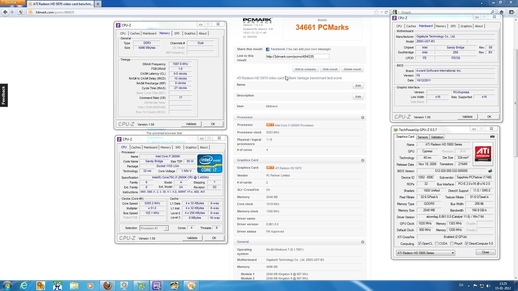
Task: Click the ATI Radeon Graphics logo
Action: click(x=483, y=154)
